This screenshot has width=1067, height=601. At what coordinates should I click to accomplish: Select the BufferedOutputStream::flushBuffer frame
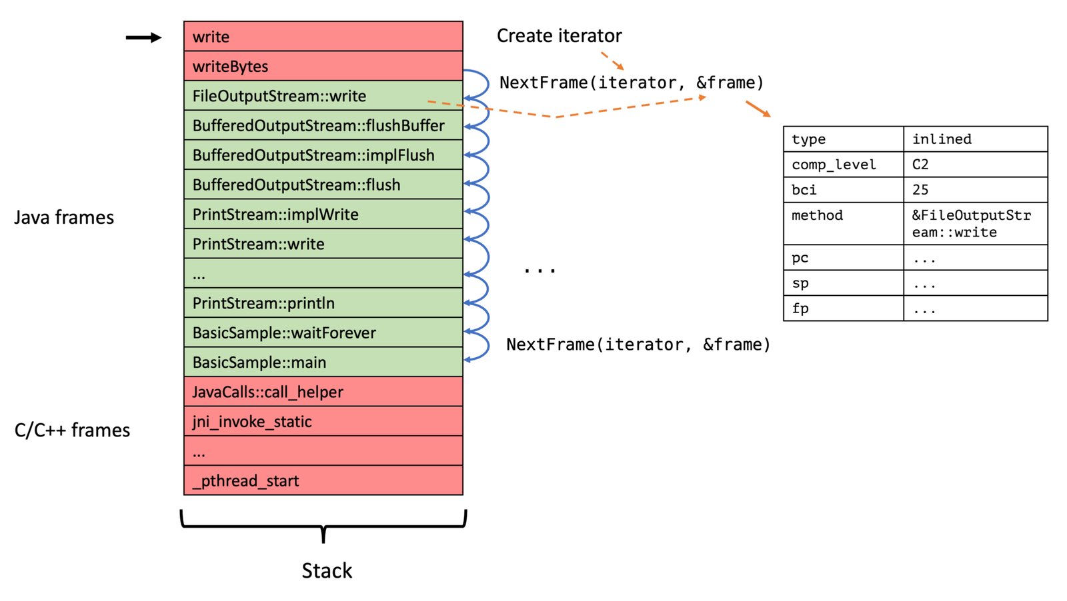click(323, 125)
